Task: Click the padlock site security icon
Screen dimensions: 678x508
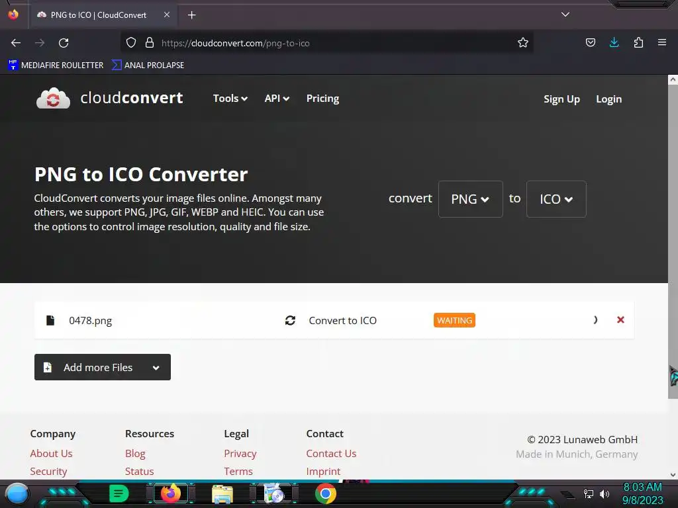Action: [150, 43]
